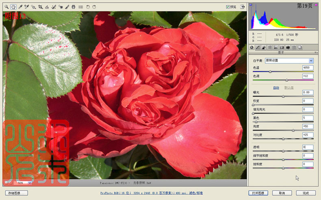321x200 pixels.
Task: Select the Zoom tool
Action: (7, 7)
